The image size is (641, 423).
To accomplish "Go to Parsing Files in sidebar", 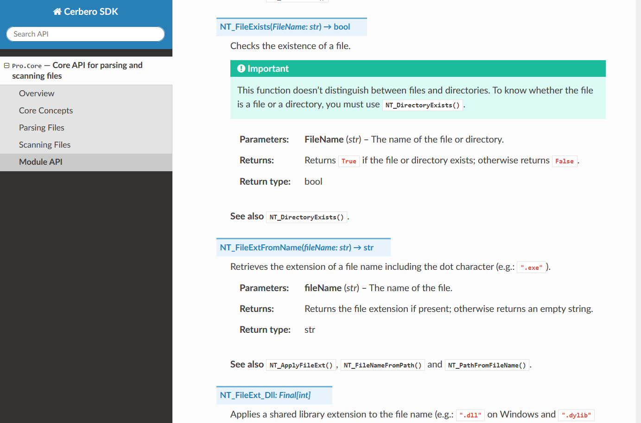I will tap(86, 128).
